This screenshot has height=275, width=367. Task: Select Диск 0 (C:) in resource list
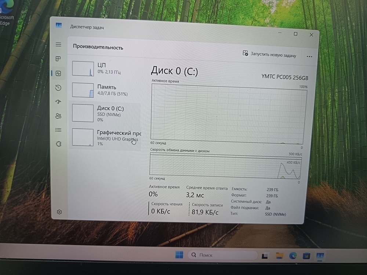(x=106, y=113)
